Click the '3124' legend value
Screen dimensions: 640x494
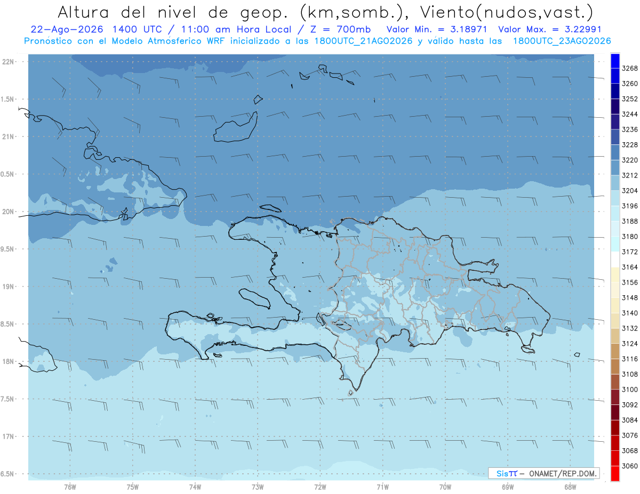click(x=630, y=344)
